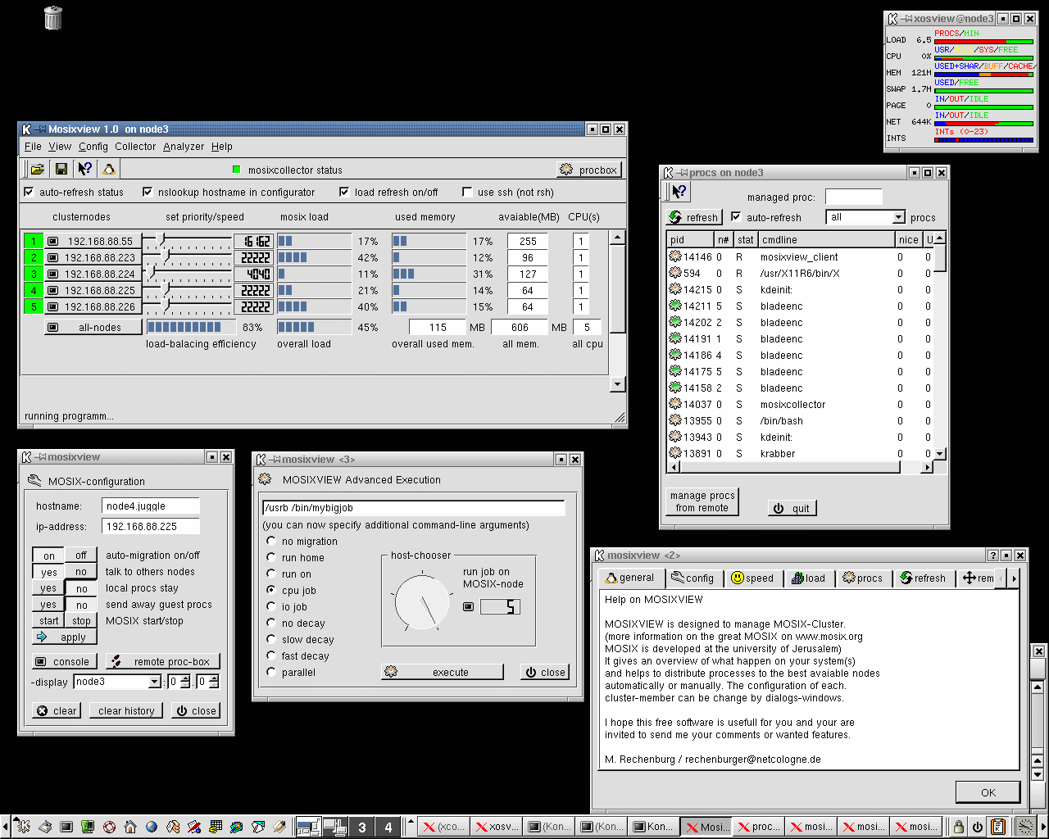Open the Collector menu
Viewport: 1049px width, 839px height.
[135, 147]
